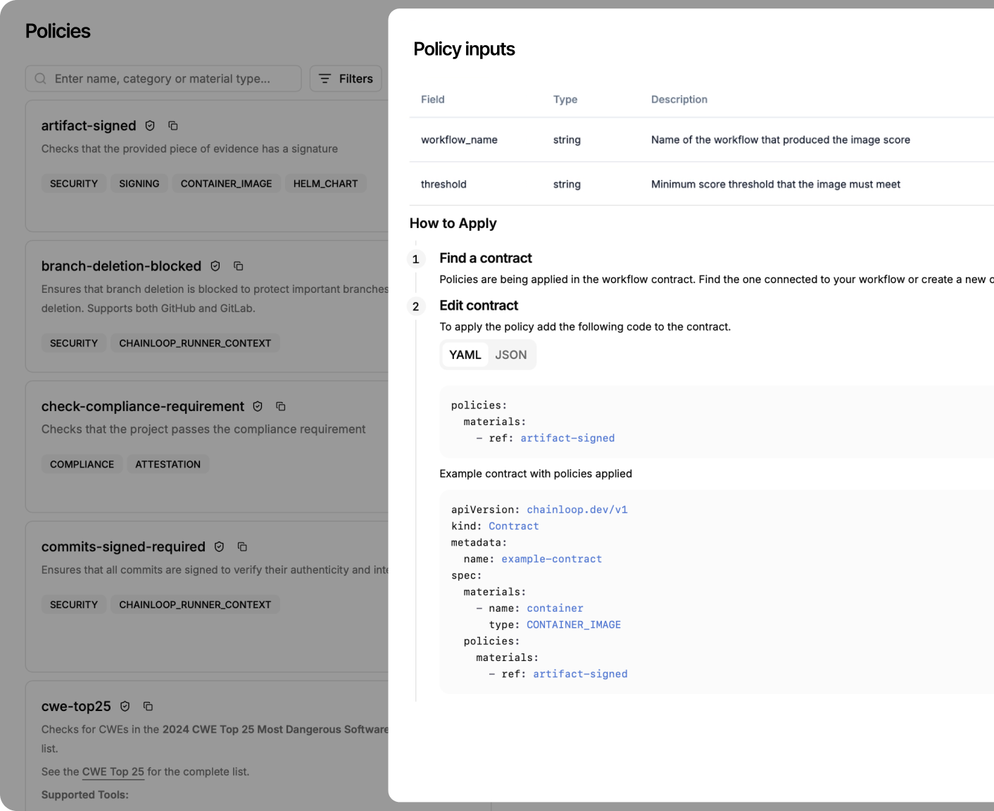The height and width of the screenshot is (811, 994).
Task: Click the CONTAINER_IMAGE tag on artifact-signed
Action: click(226, 184)
